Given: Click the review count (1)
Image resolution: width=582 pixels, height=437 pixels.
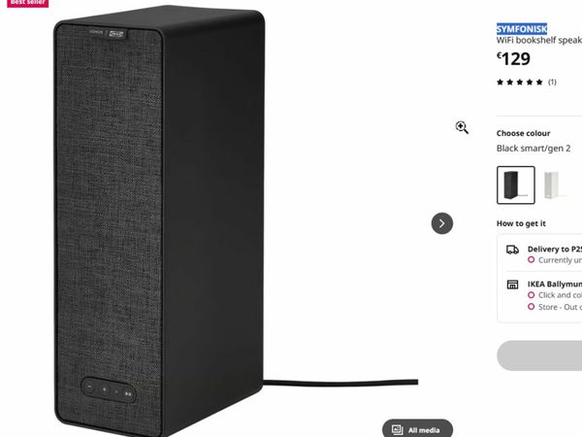Looking at the screenshot, I should click(552, 83).
